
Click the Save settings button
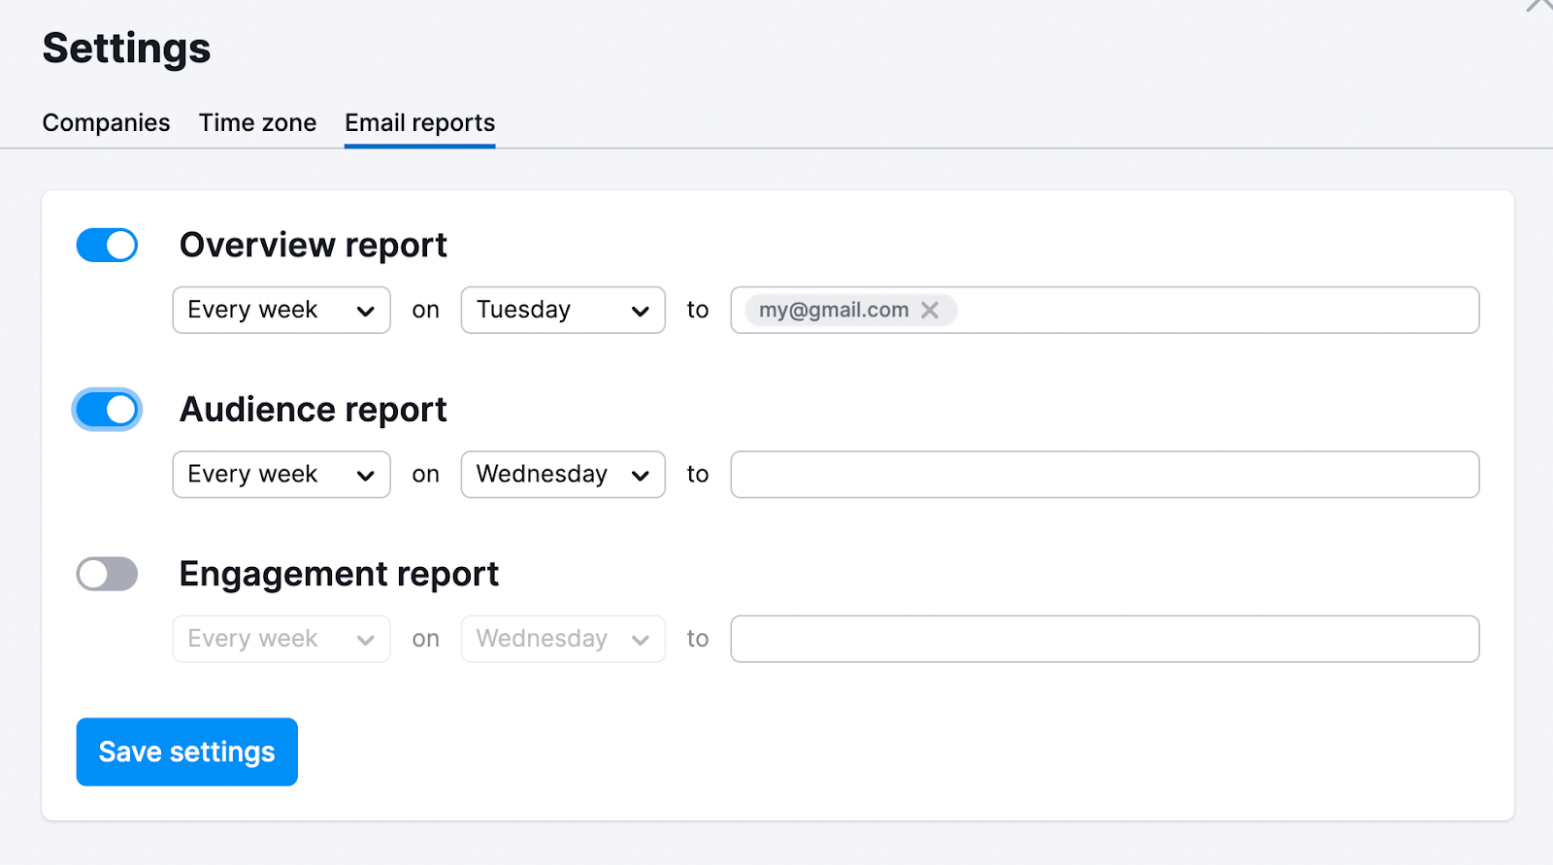186,752
